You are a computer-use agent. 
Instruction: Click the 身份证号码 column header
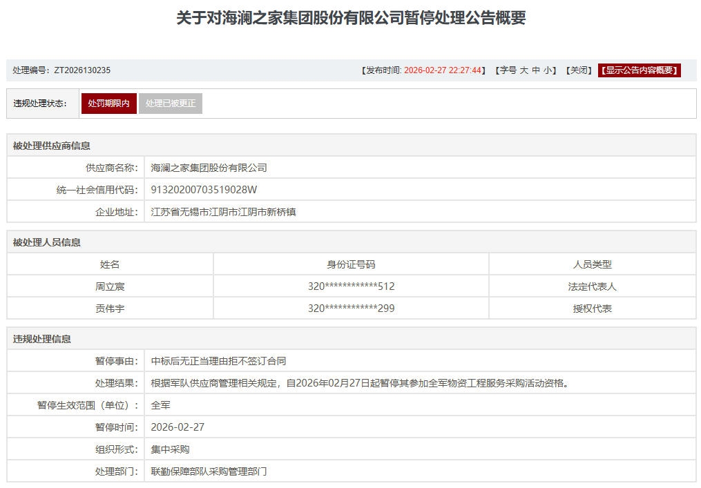(x=351, y=264)
